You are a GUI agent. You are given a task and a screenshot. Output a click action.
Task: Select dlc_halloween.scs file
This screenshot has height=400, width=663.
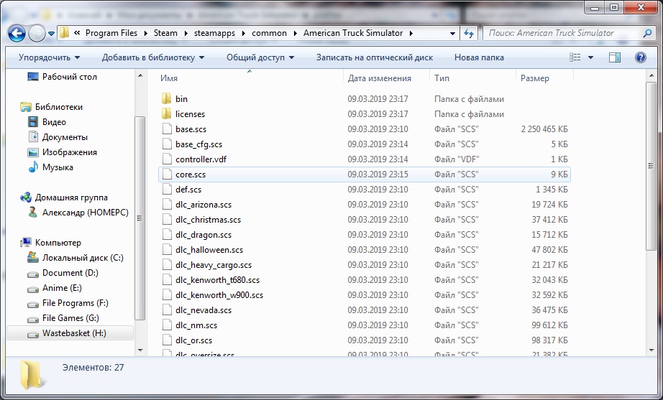coord(209,250)
